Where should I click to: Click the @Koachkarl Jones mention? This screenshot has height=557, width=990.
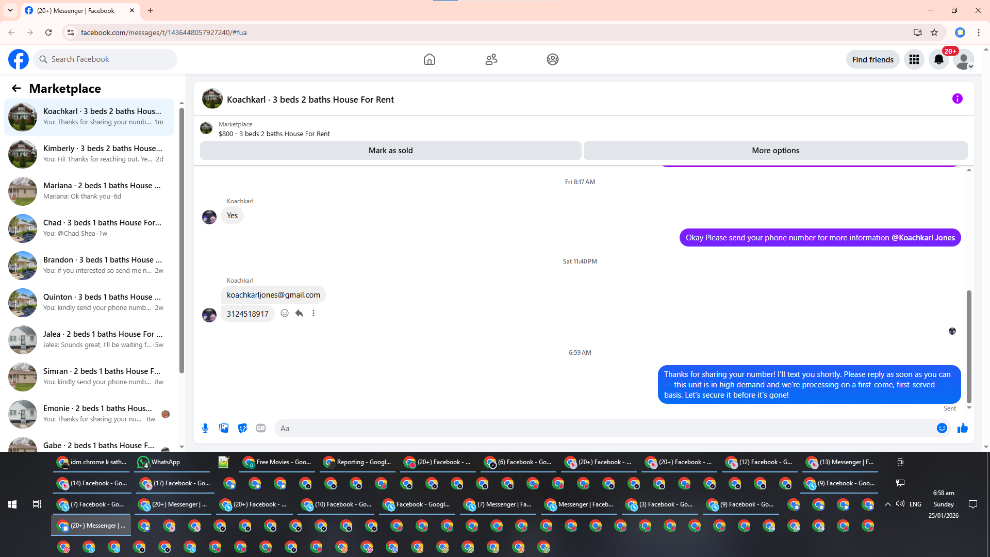pos(923,238)
